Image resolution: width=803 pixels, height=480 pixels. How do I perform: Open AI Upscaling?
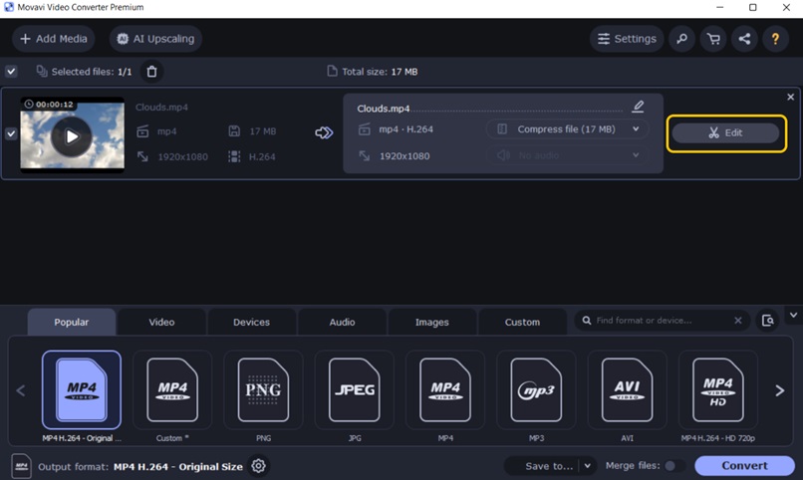[x=155, y=39]
